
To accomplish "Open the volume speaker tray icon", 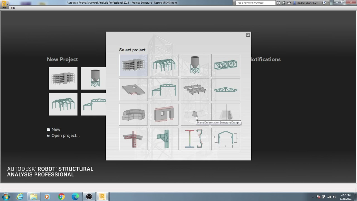I will coord(334,197).
